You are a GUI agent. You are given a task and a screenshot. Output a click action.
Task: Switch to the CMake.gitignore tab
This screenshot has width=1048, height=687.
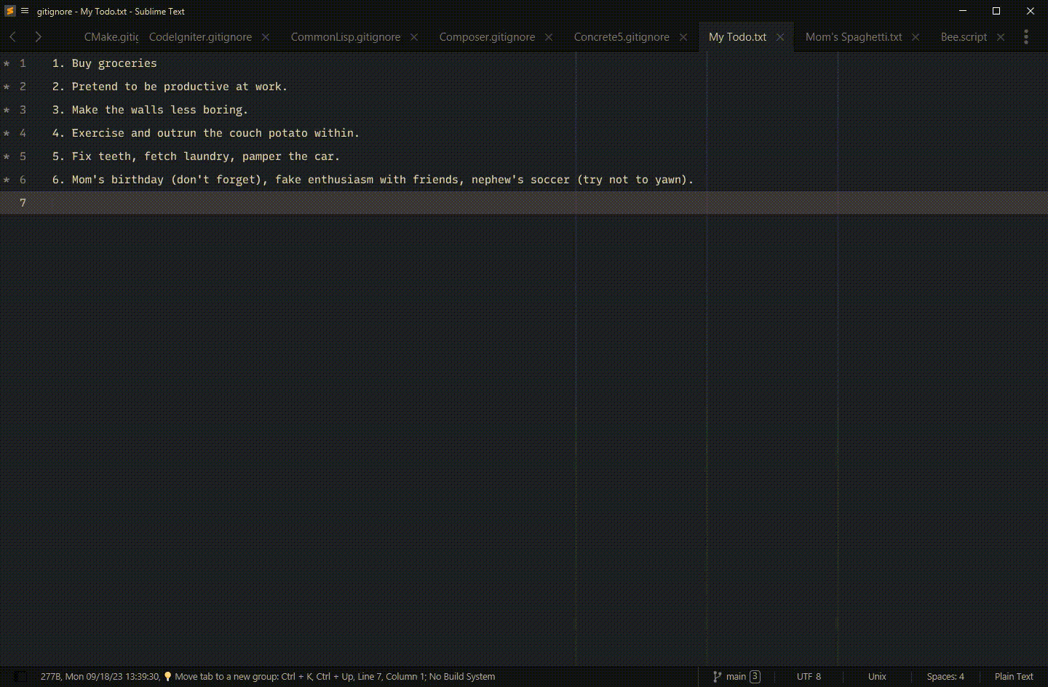tap(111, 37)
